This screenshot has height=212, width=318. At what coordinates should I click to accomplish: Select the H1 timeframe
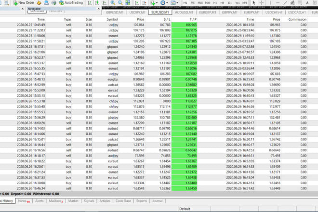point(215,3)
